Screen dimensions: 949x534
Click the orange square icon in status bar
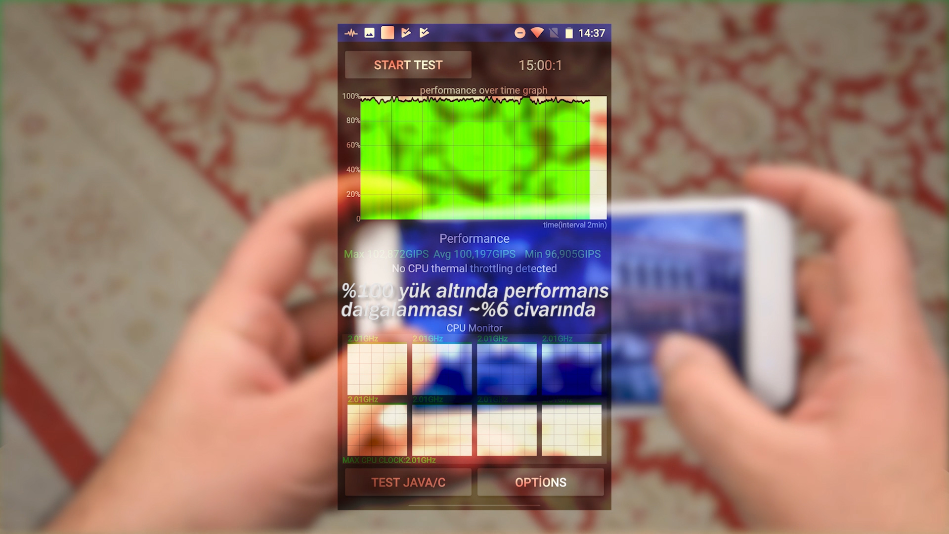(x=387, y=33)
